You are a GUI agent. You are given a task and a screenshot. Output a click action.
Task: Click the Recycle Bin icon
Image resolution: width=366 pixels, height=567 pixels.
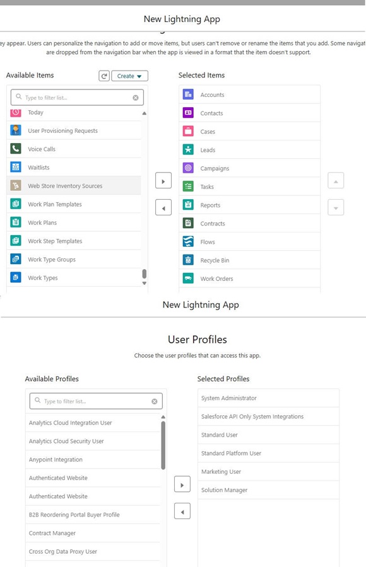pos(188,260)
